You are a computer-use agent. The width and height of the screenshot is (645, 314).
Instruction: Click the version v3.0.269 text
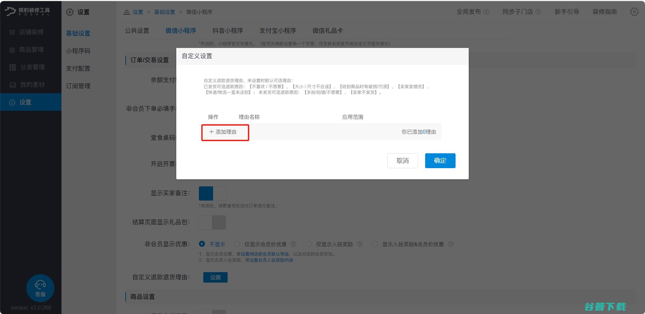click(31, 308)
